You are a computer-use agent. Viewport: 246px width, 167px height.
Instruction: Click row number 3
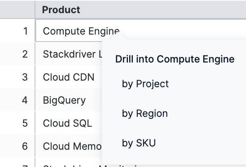[25, 77]
